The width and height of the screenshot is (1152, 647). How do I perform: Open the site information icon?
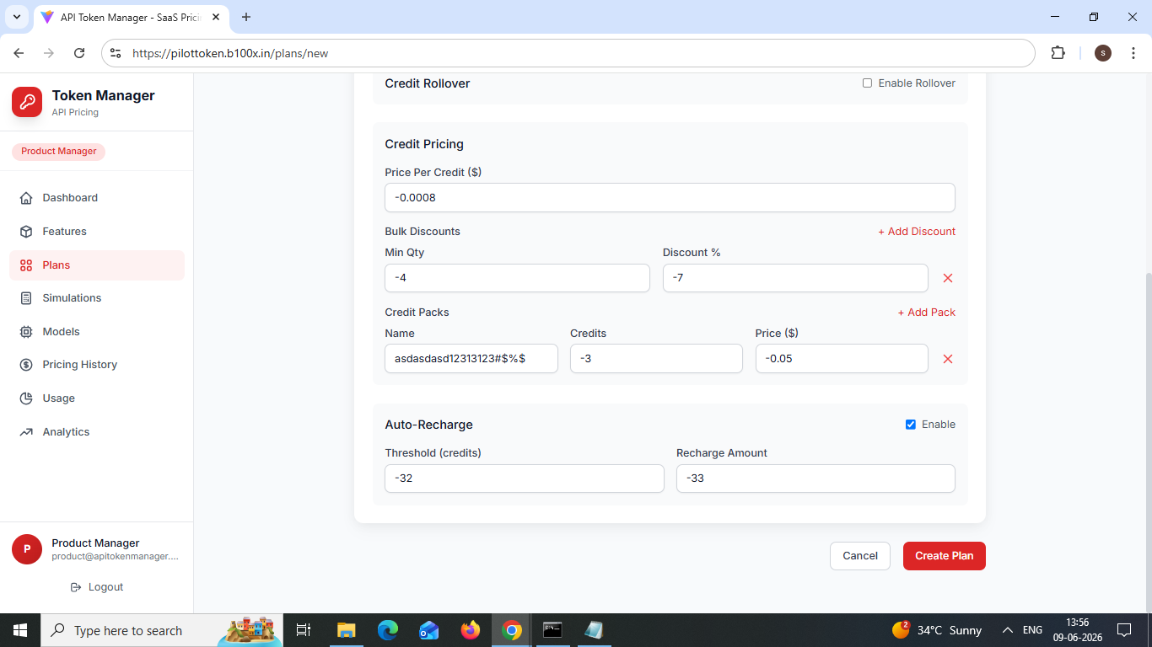point(116,53)
